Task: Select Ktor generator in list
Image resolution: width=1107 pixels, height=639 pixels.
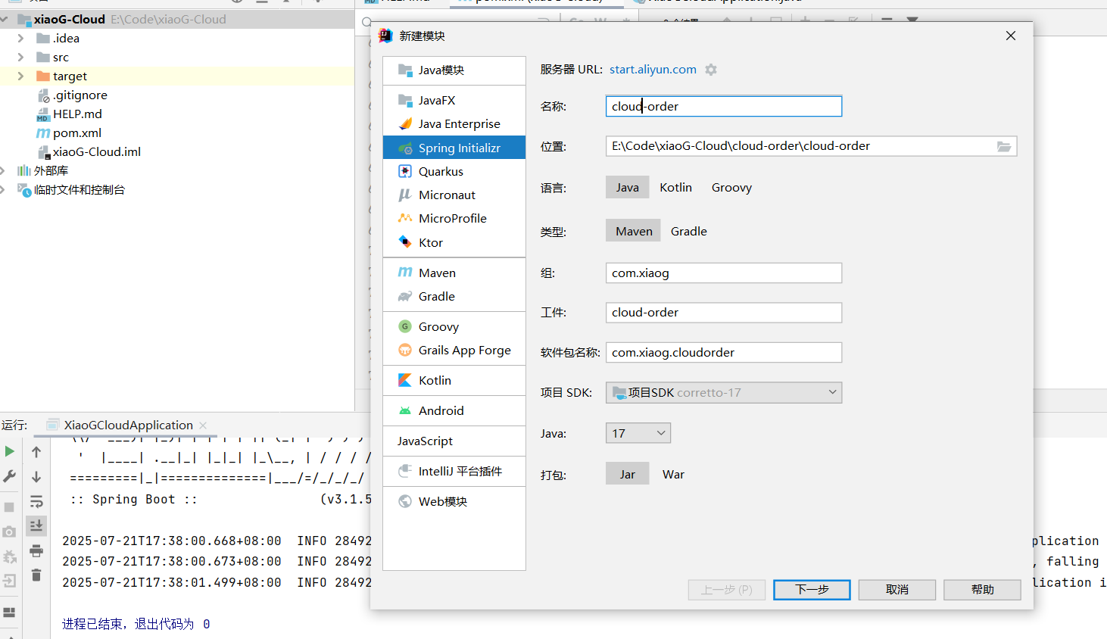Action: point(454,242)
